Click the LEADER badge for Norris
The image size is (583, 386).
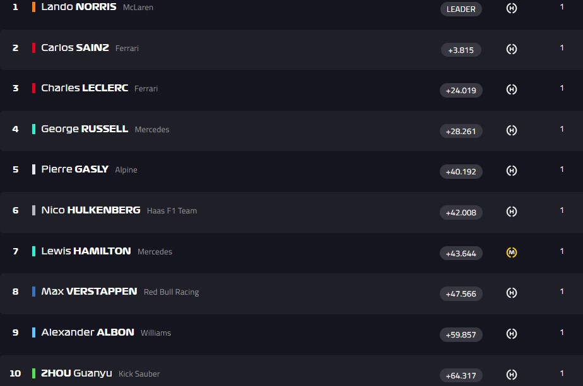coord(461,9)
